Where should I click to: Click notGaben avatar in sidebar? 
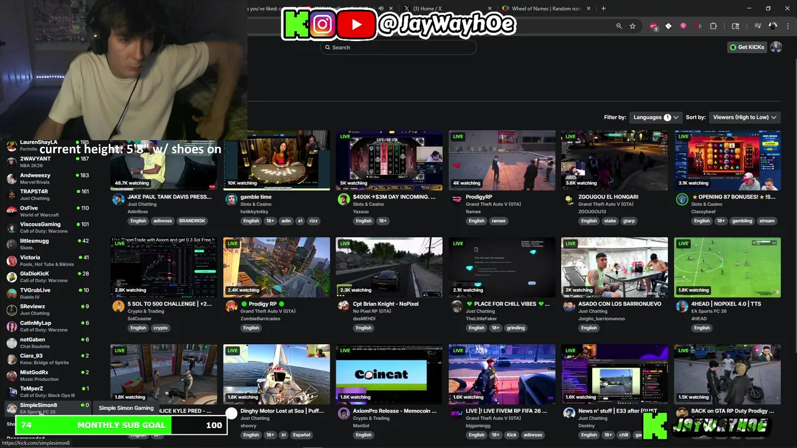click(x=11, y=343)
